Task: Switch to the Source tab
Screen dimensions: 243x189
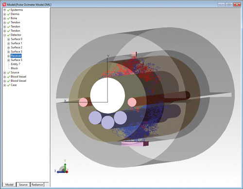Action: [x=23, y=185]
